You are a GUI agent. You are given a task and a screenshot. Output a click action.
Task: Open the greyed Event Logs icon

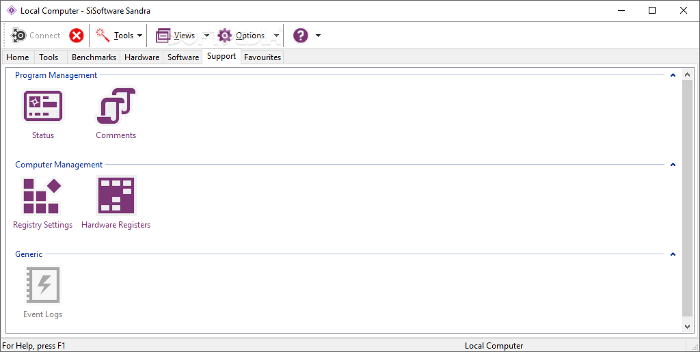(43, 286)
